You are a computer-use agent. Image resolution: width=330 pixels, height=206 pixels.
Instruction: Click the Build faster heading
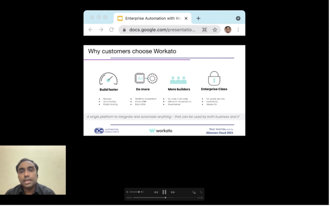click(x=109, y=90)
